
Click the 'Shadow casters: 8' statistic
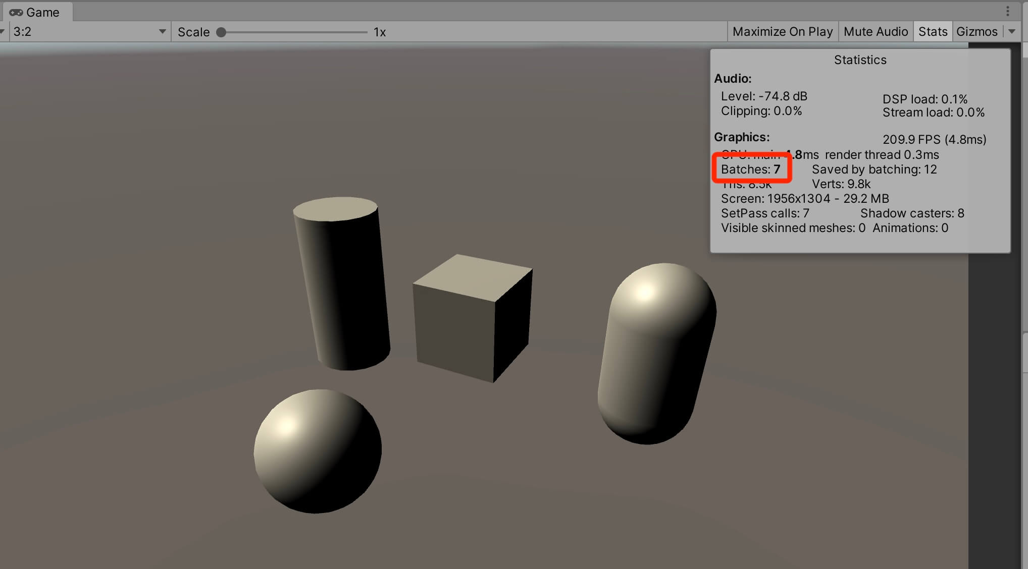tap(912, 213)
